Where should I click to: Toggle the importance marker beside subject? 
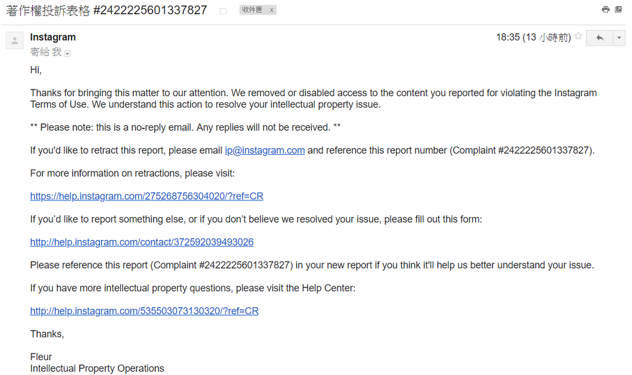(223, 10)
